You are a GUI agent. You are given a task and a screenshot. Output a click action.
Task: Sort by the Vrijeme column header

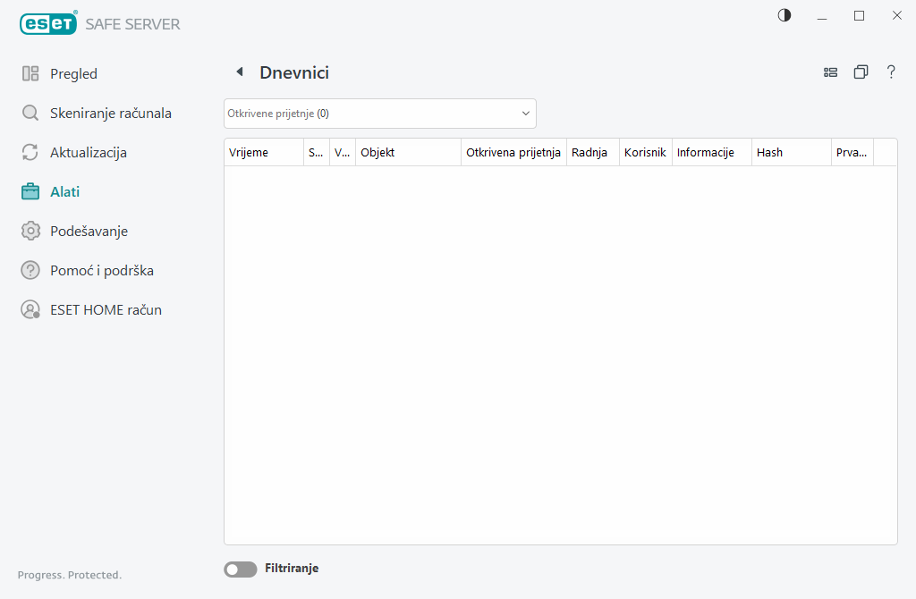click(x=263, y=153)
